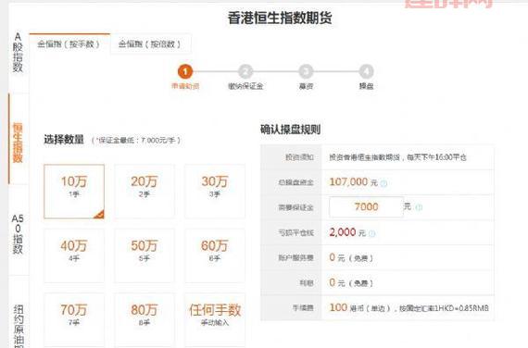Click step 1 circle 申请助资
The width and height of the screenshot is (528, 348).
185,71
